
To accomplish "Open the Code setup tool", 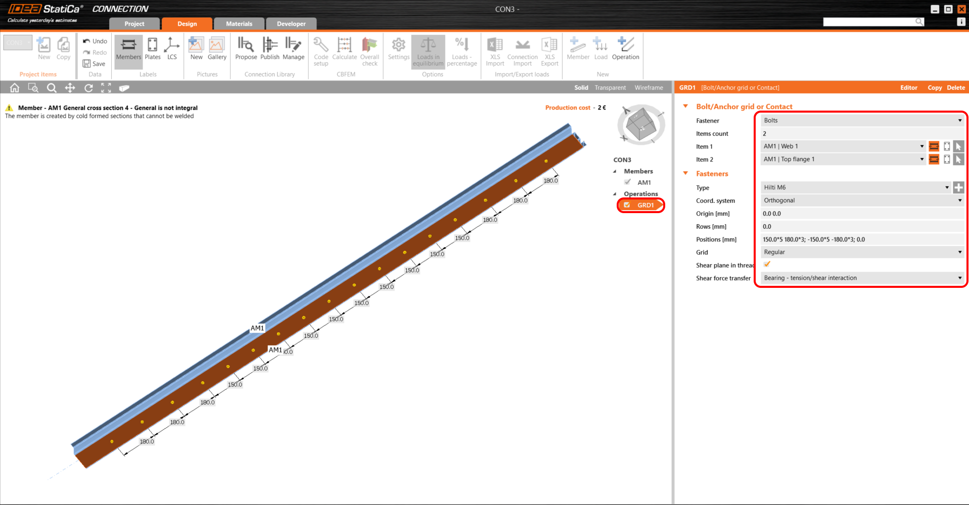I will tap(321, 50).
